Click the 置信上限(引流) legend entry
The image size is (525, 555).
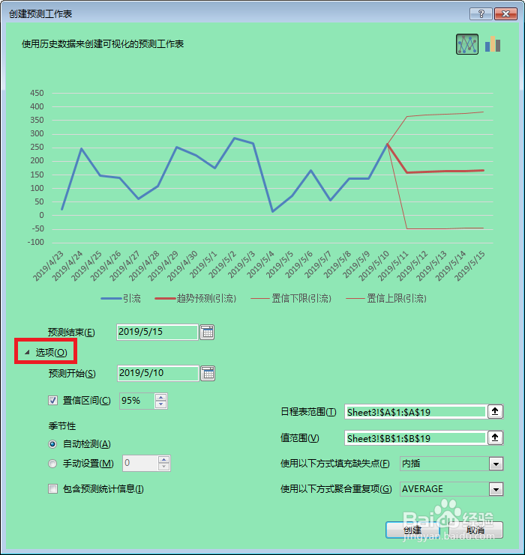tap(386, 298)
